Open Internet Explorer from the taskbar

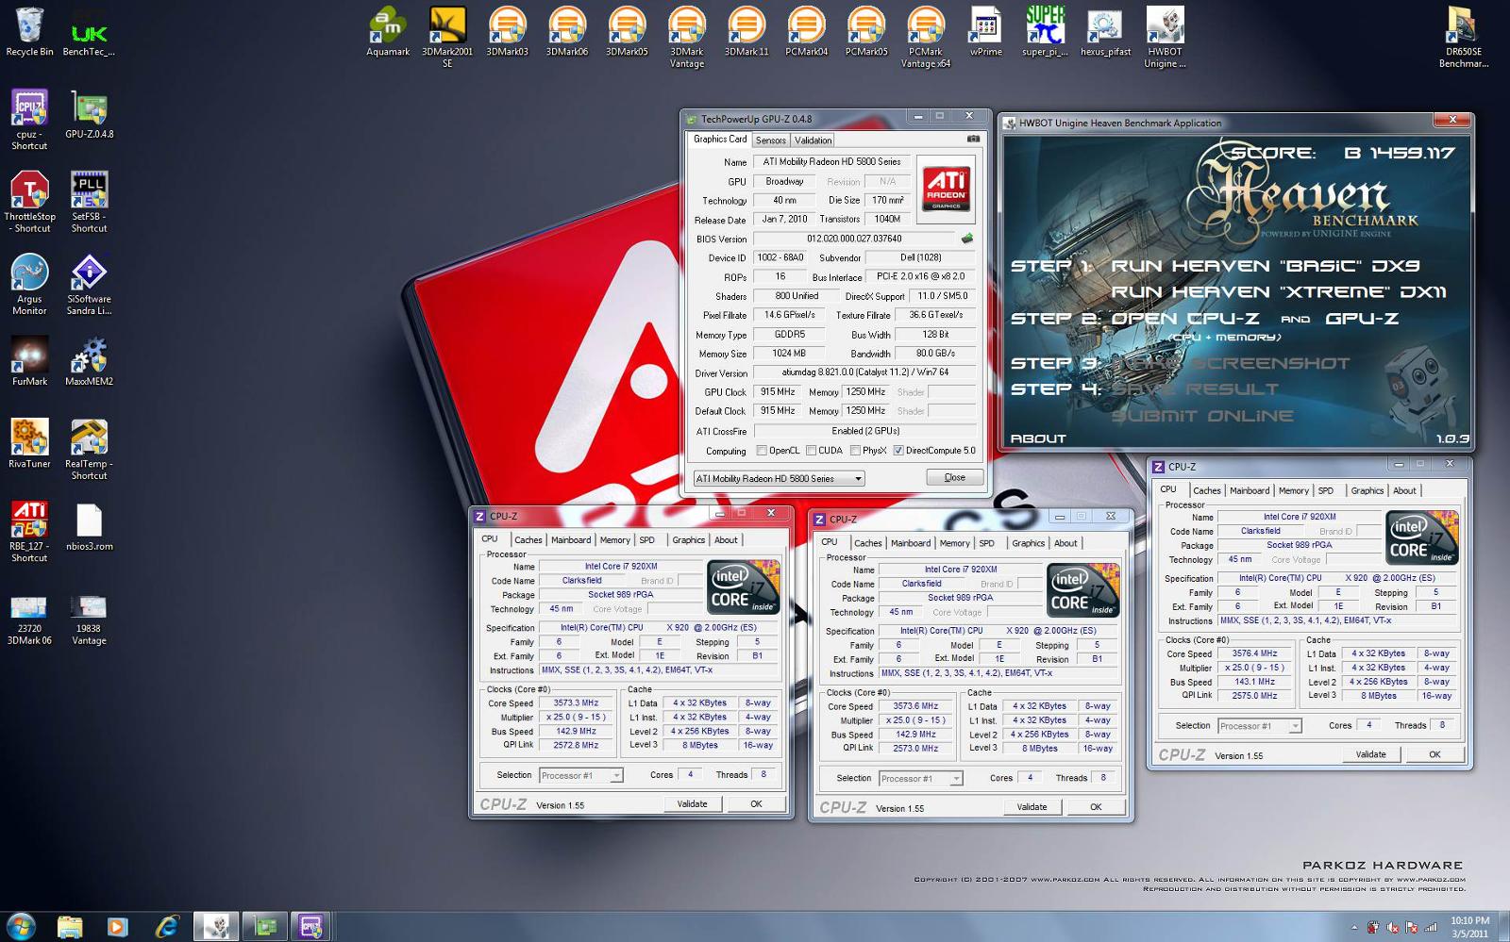pyautogui.click(x=168, y=927)
